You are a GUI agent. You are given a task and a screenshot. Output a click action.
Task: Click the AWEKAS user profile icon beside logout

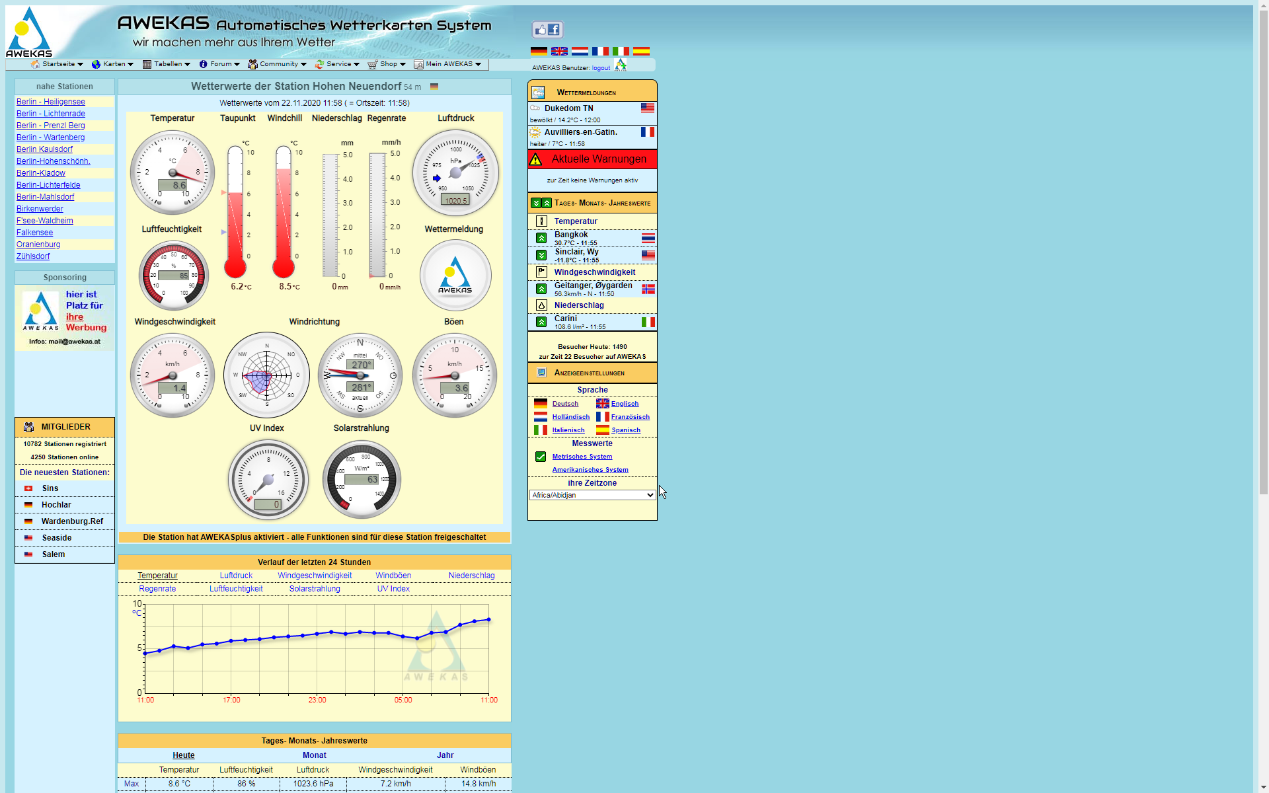(x=620, y=65)
